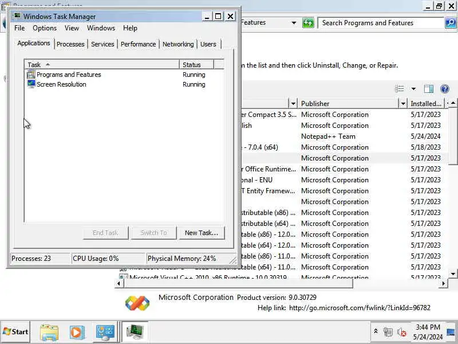Select the Applications tab
The width and height of the screenshot is (458, 344).
click(x=34, y=44)
